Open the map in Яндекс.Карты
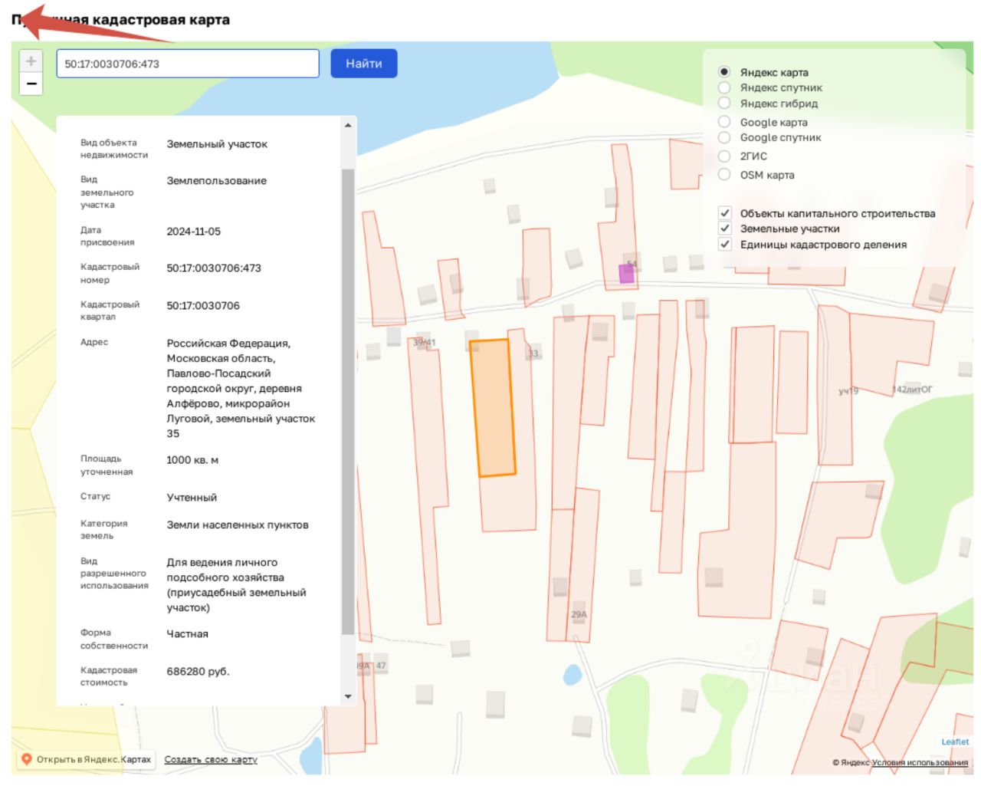 [86, 759]
